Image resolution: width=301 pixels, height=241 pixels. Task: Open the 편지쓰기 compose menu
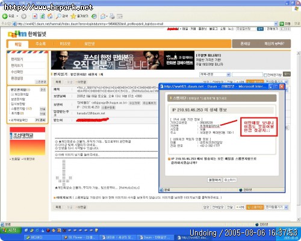17,66
